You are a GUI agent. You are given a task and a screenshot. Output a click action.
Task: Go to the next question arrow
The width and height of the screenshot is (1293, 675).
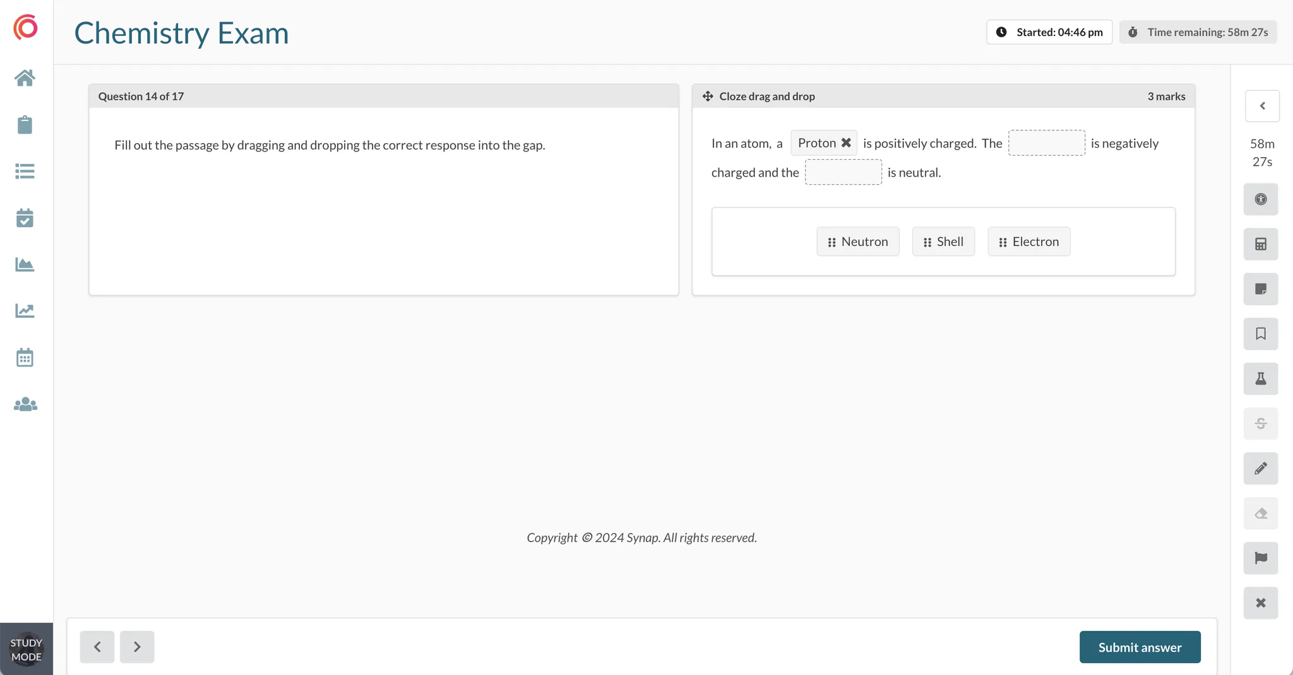click(137, 647)
